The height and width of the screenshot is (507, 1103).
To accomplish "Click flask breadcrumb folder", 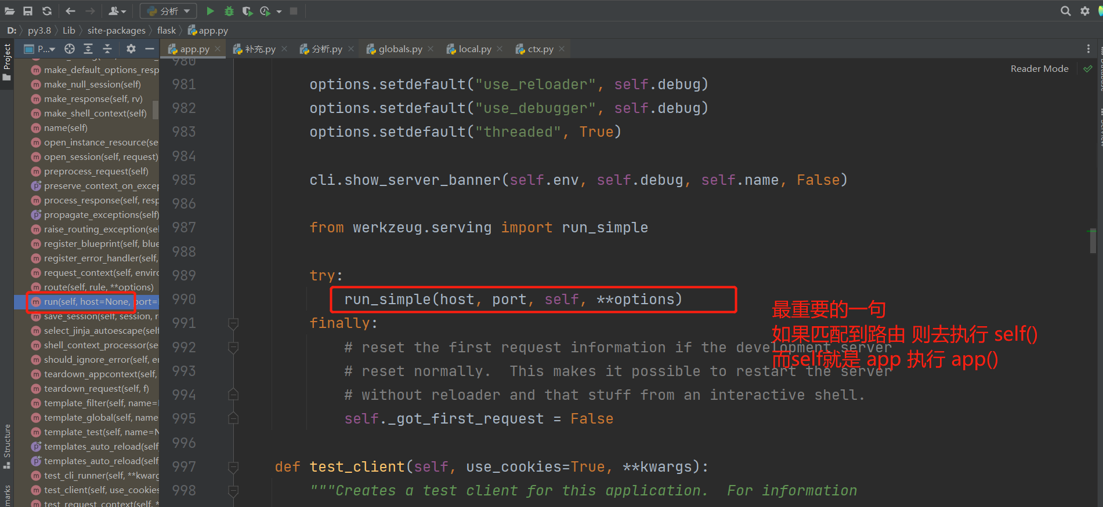I will point(167,30).
